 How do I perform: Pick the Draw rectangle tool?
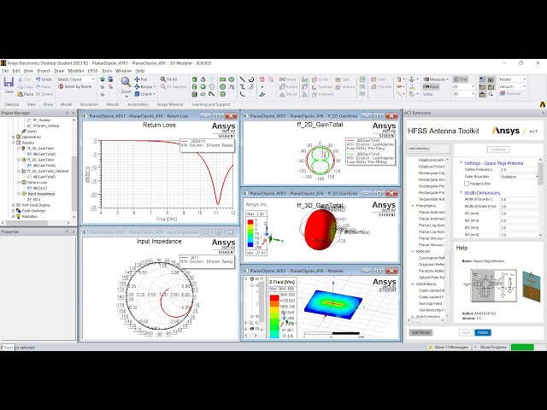[x=222, y=79]
